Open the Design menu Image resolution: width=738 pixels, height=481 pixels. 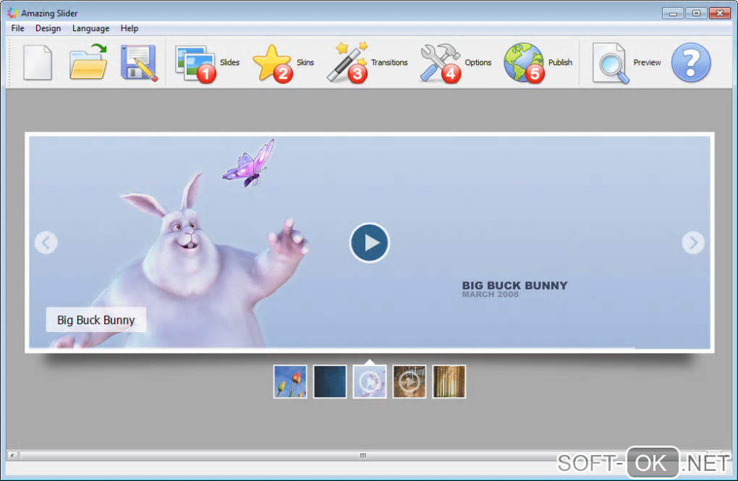coord(48,28)
